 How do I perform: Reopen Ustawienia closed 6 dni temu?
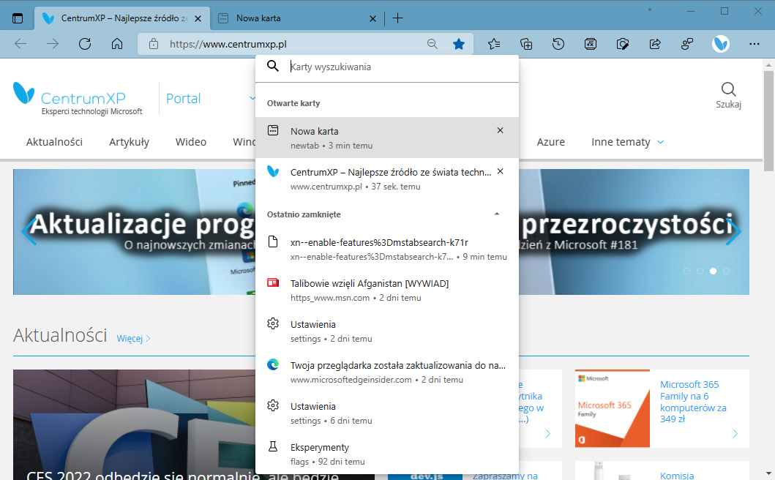[x=387, y=413]
